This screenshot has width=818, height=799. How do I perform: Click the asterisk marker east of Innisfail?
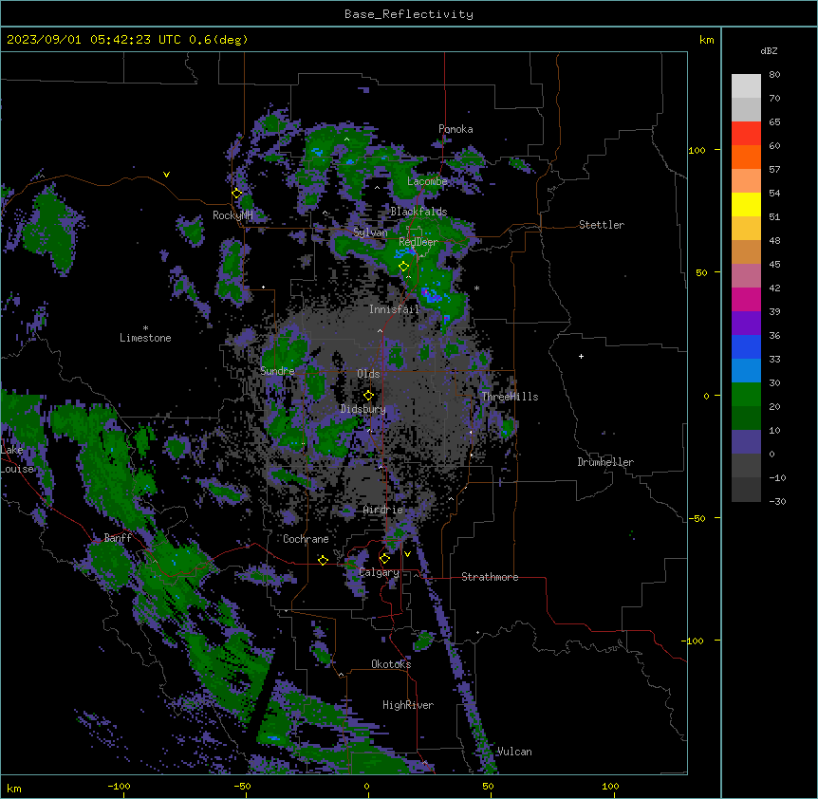tap(476, 288)
